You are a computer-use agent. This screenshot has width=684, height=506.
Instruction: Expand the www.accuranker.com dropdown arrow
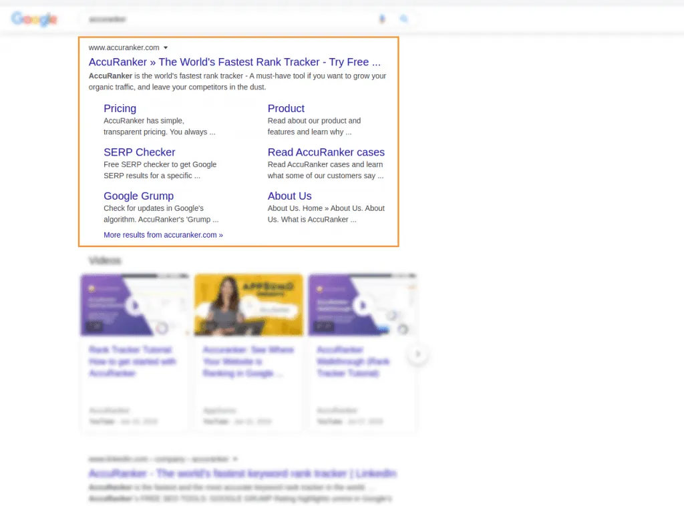click(166, 48)
